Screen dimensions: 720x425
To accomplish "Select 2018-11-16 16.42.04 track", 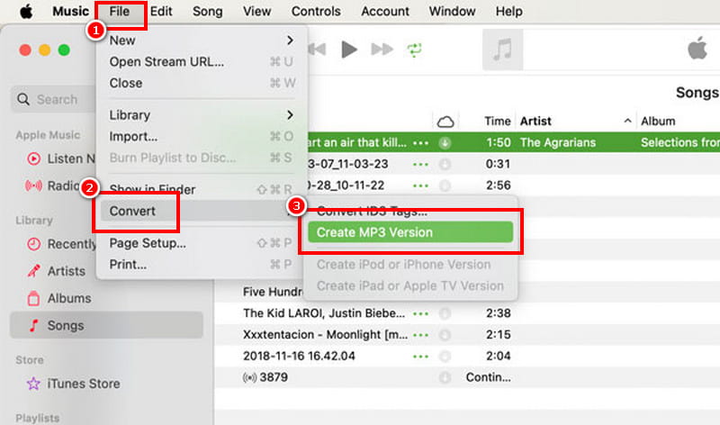I will (467, 356).
